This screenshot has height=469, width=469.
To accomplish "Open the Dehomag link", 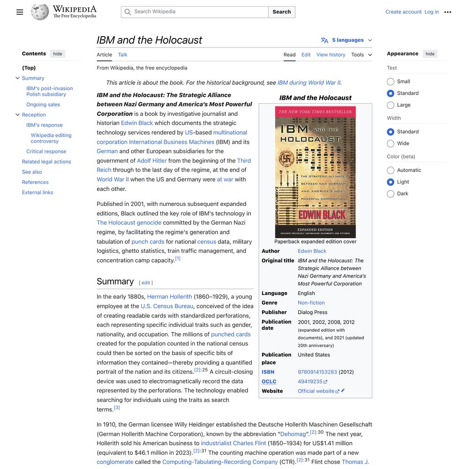I will pos(293,434).
